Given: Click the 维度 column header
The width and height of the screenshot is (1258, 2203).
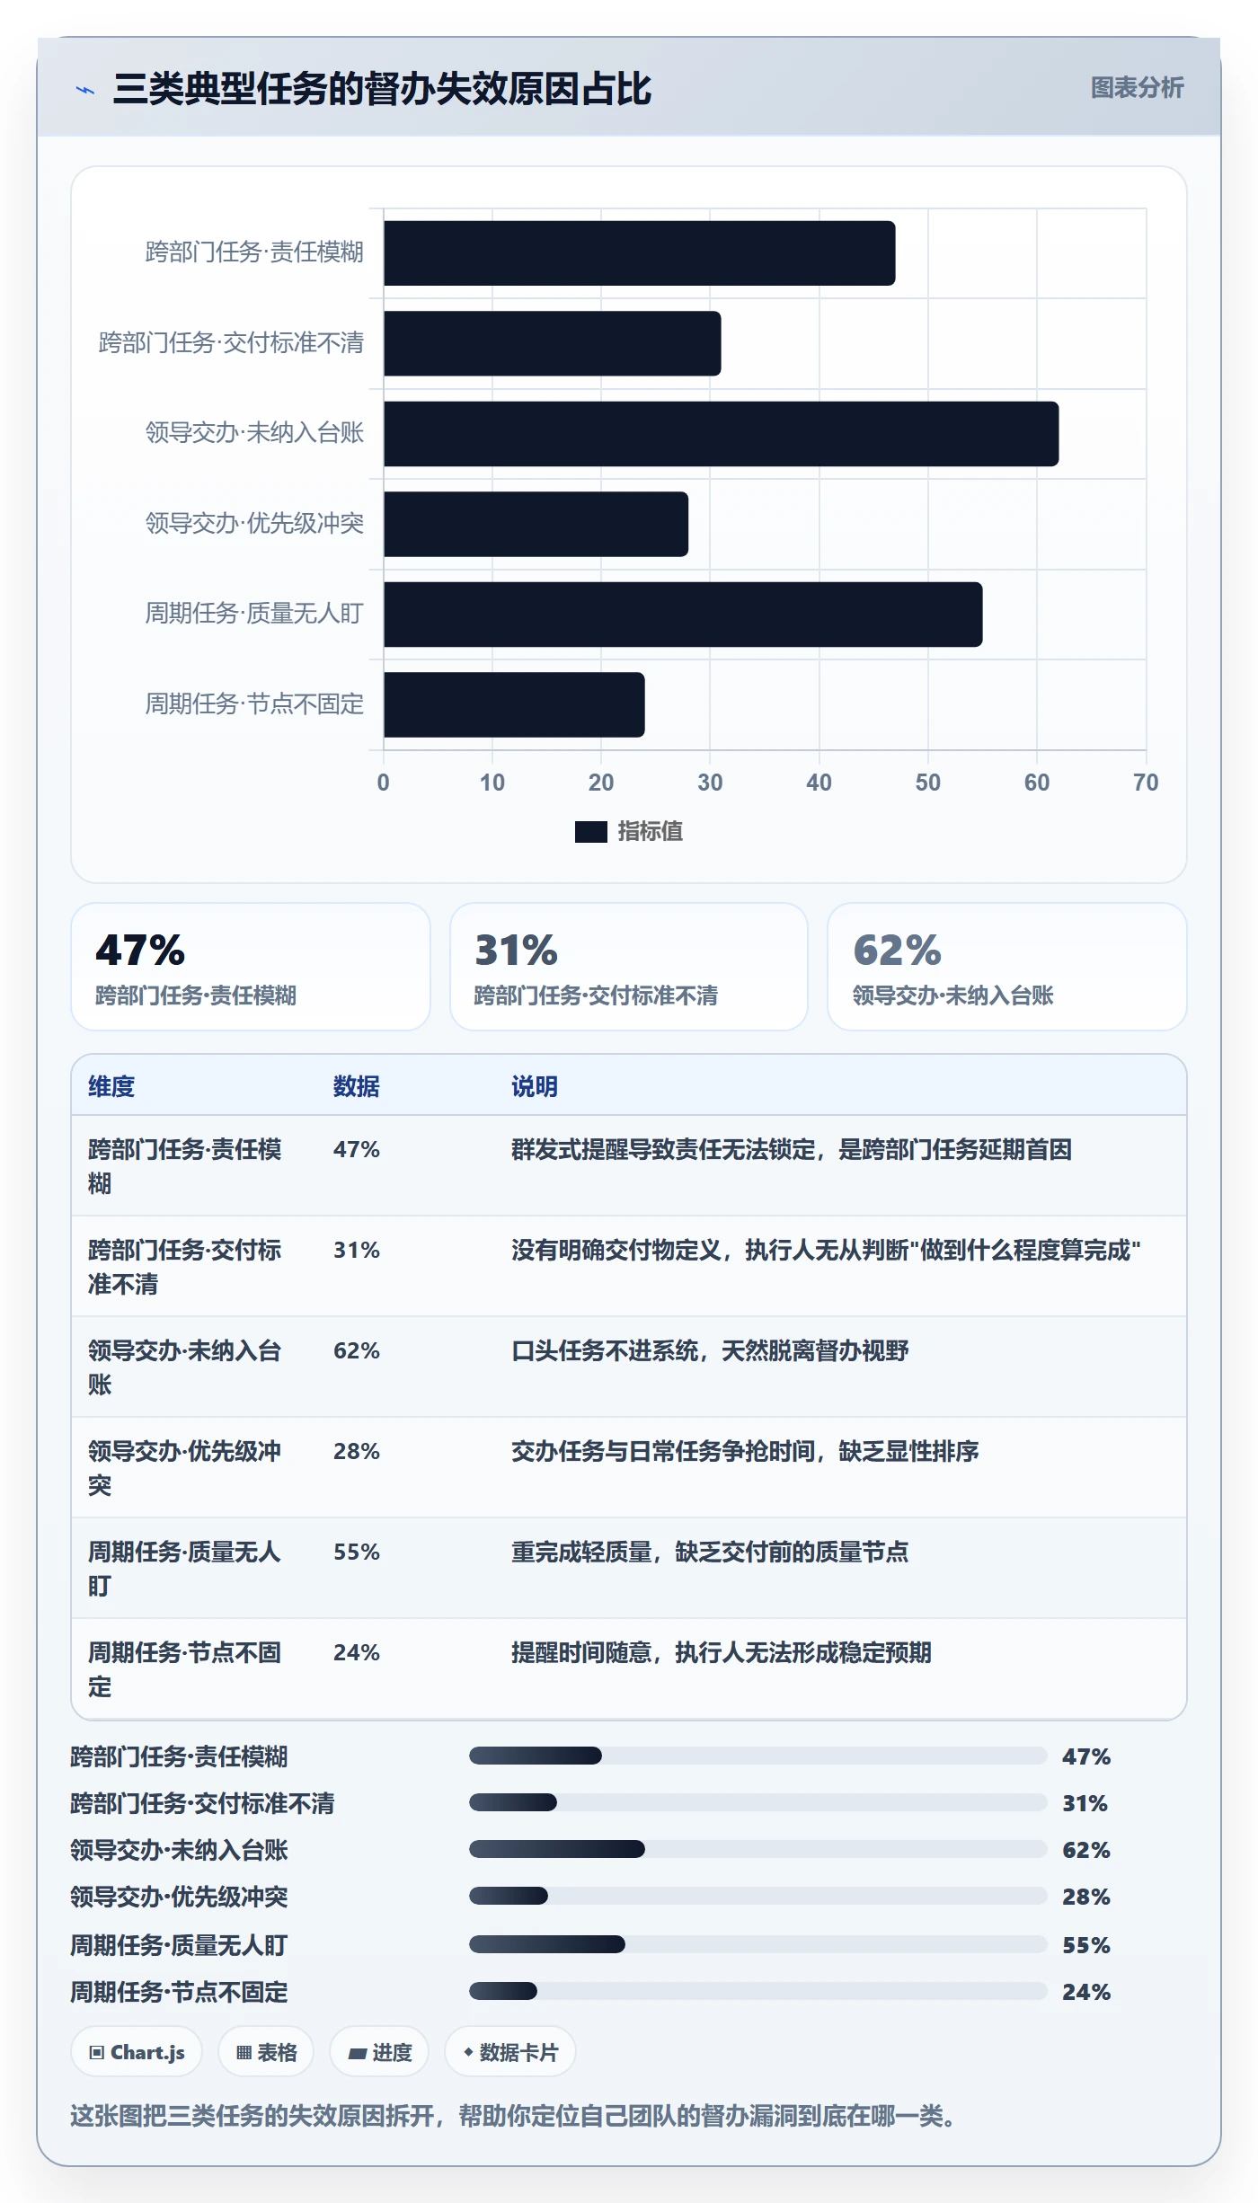Looking at the screenshot, I should [111, 1086].
